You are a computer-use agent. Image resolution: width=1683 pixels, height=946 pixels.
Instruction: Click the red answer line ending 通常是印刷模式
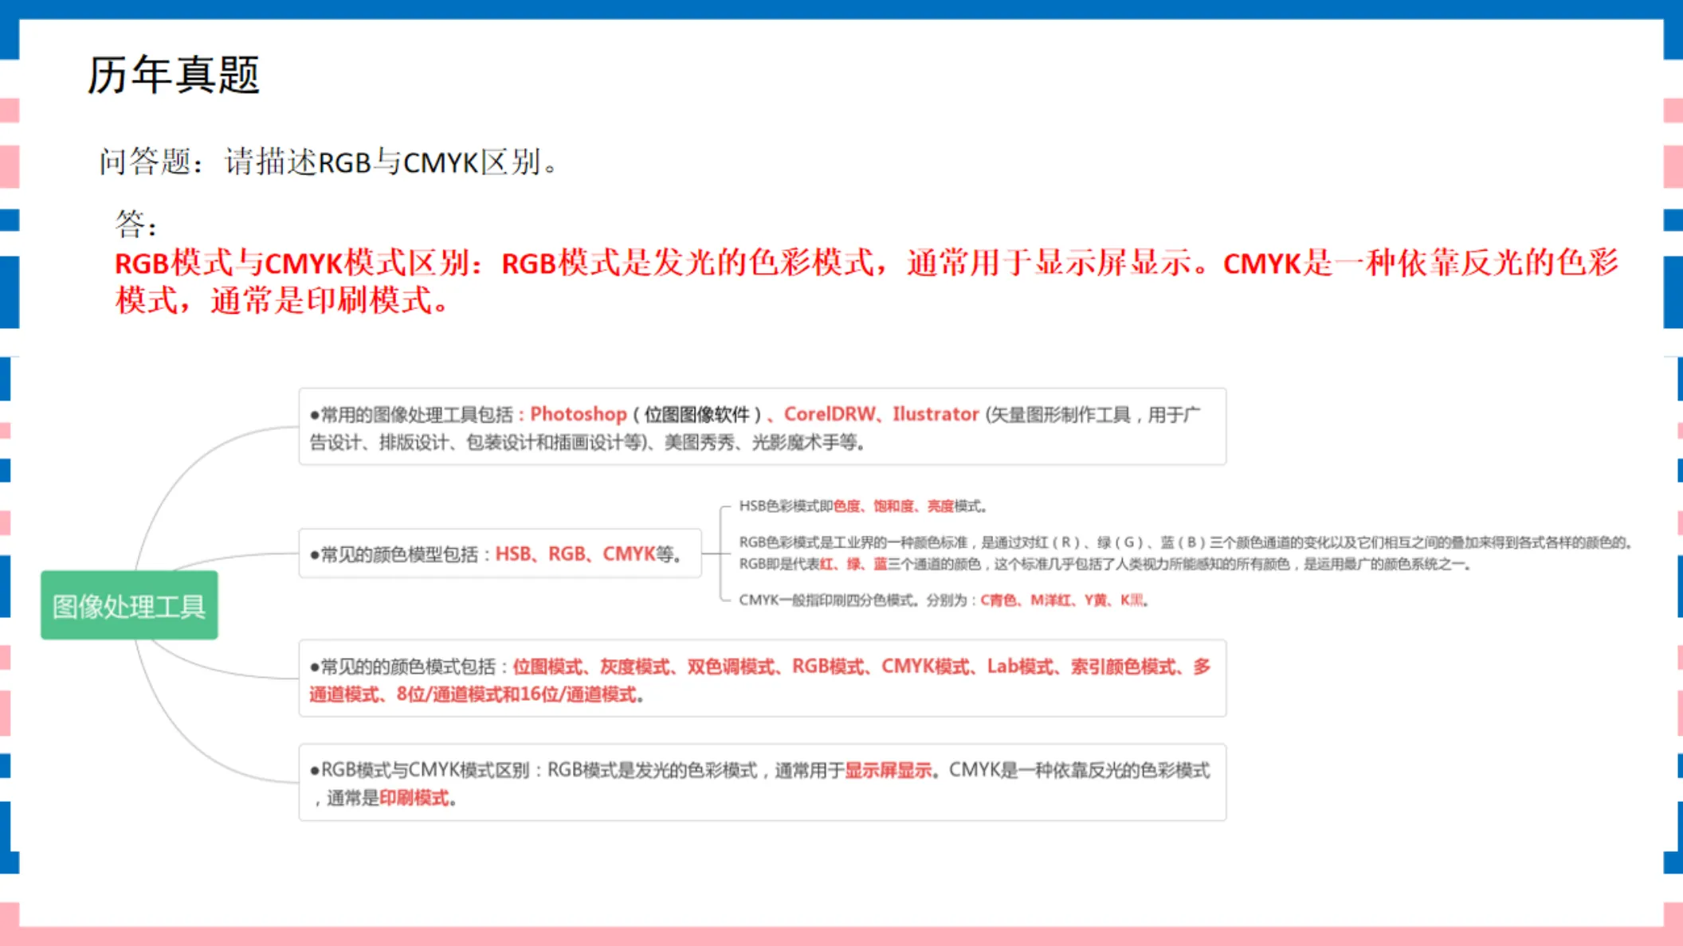[282, 300]
